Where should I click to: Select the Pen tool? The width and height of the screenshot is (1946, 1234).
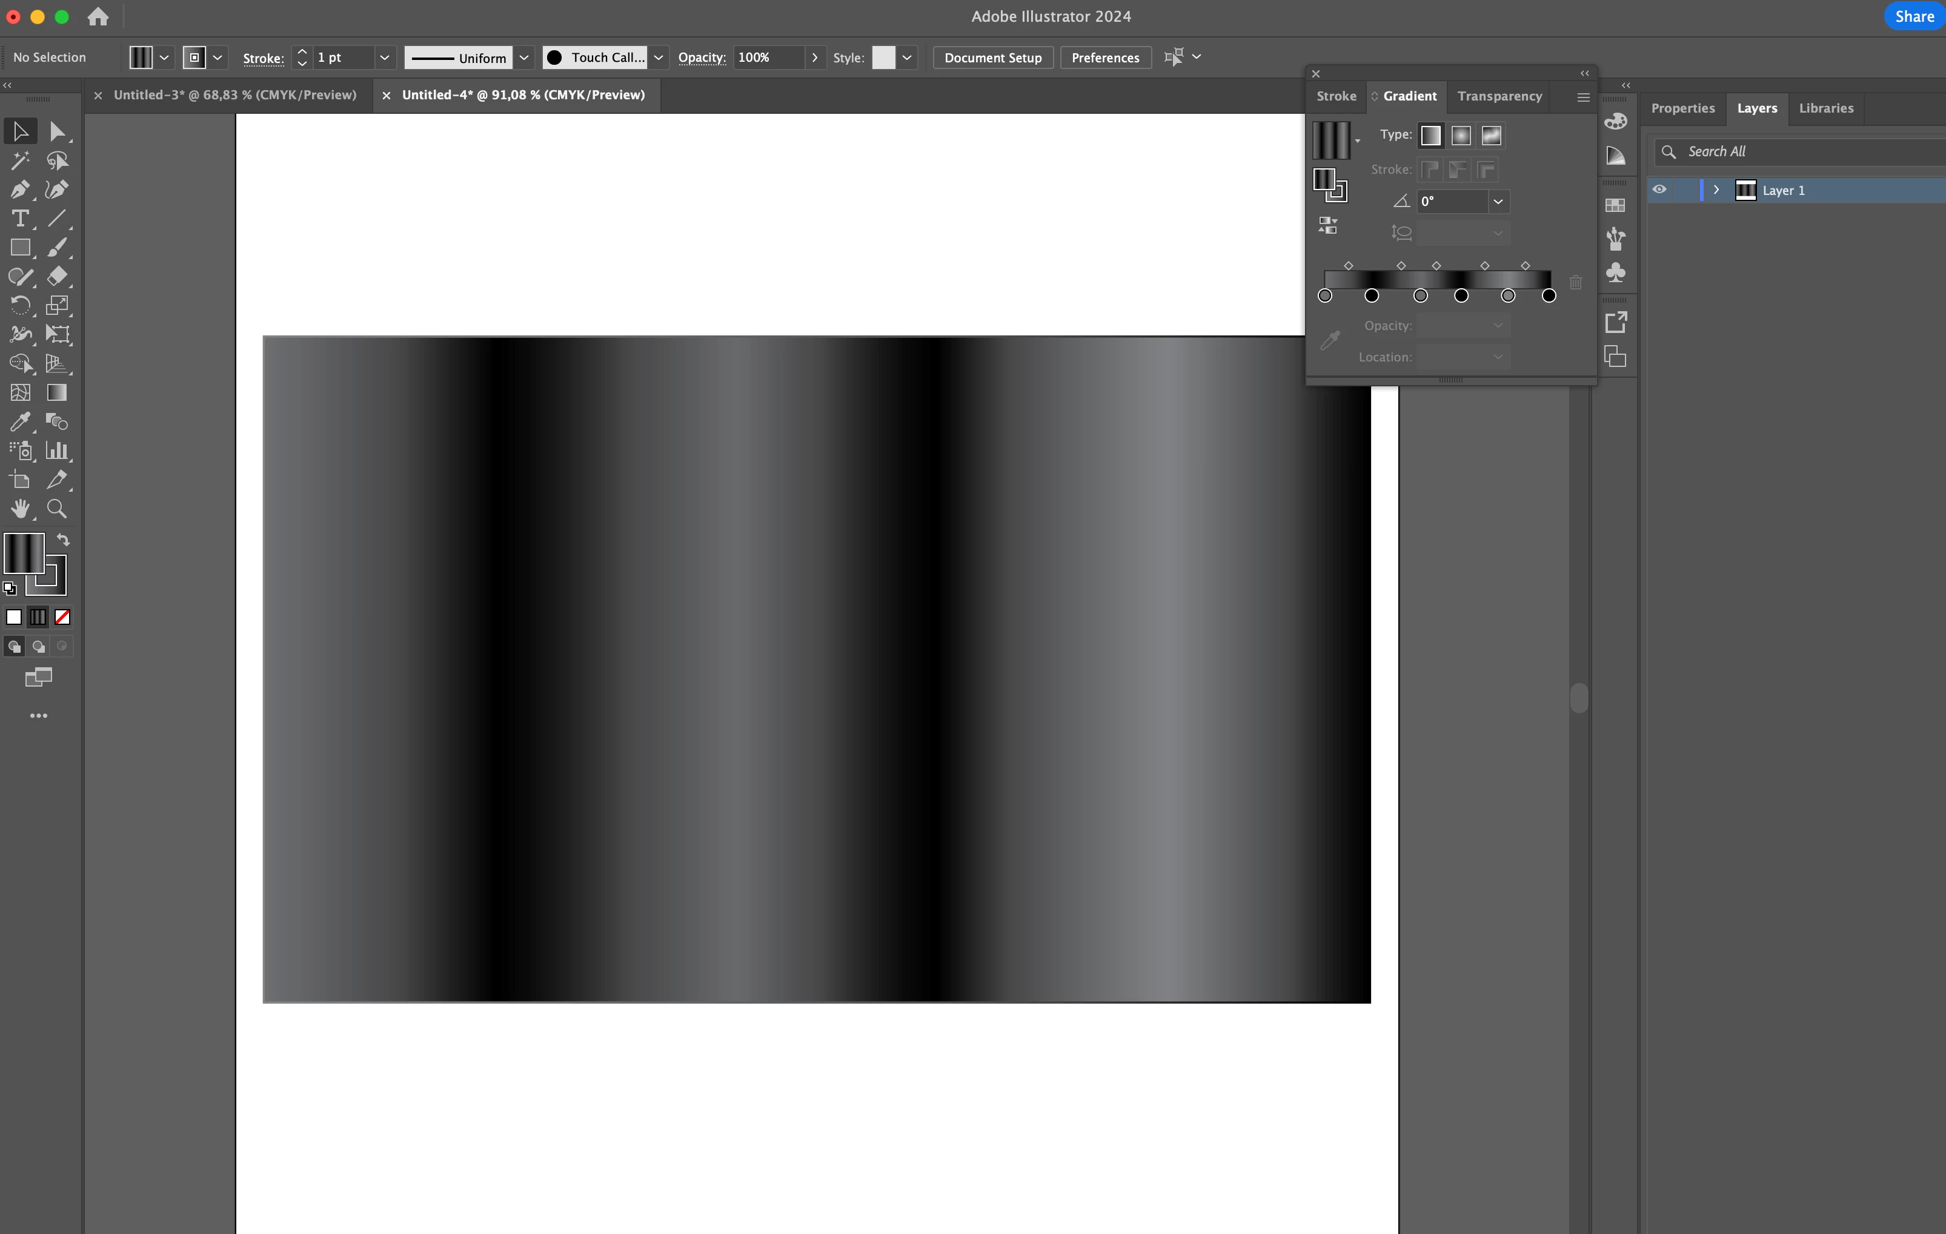(19, 190)
